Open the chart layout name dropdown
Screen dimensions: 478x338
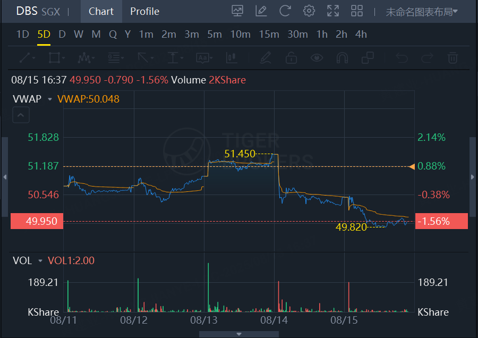click(x=422, y=12)
